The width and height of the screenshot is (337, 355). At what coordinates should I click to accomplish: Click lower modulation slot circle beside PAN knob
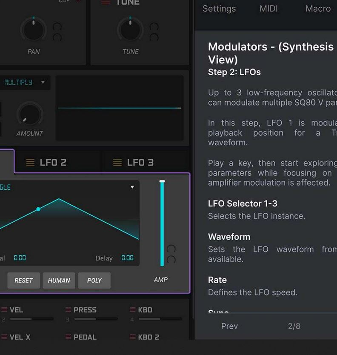(57, 37)
